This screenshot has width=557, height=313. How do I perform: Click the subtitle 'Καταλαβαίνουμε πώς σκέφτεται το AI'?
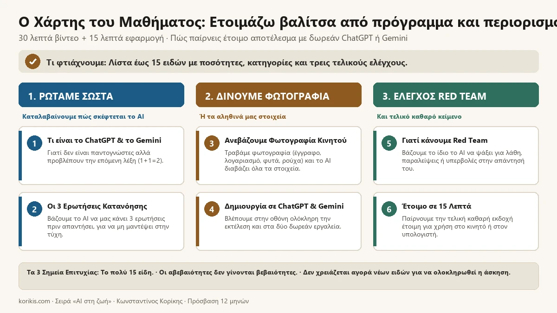coord(83,116)
